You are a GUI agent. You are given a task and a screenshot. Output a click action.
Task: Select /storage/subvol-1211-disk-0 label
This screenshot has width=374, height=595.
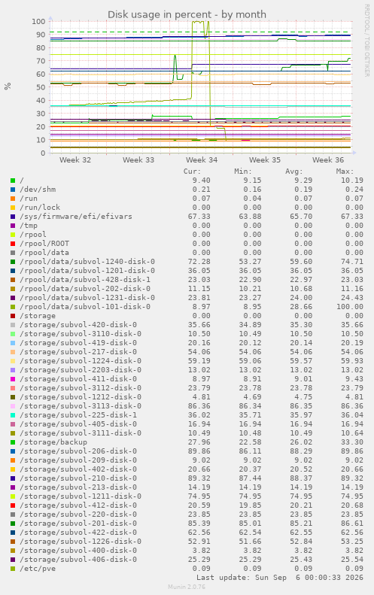coord(81,496)
